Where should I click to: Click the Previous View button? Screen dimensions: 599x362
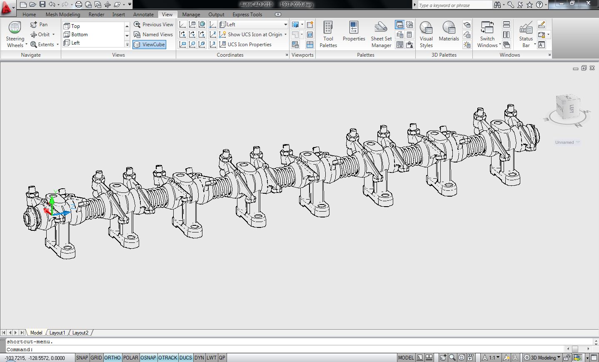point(153,25)
